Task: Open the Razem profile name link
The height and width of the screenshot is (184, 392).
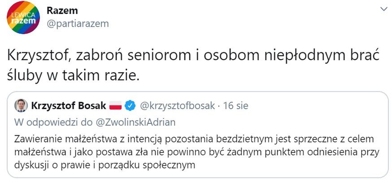Action: 62,10
